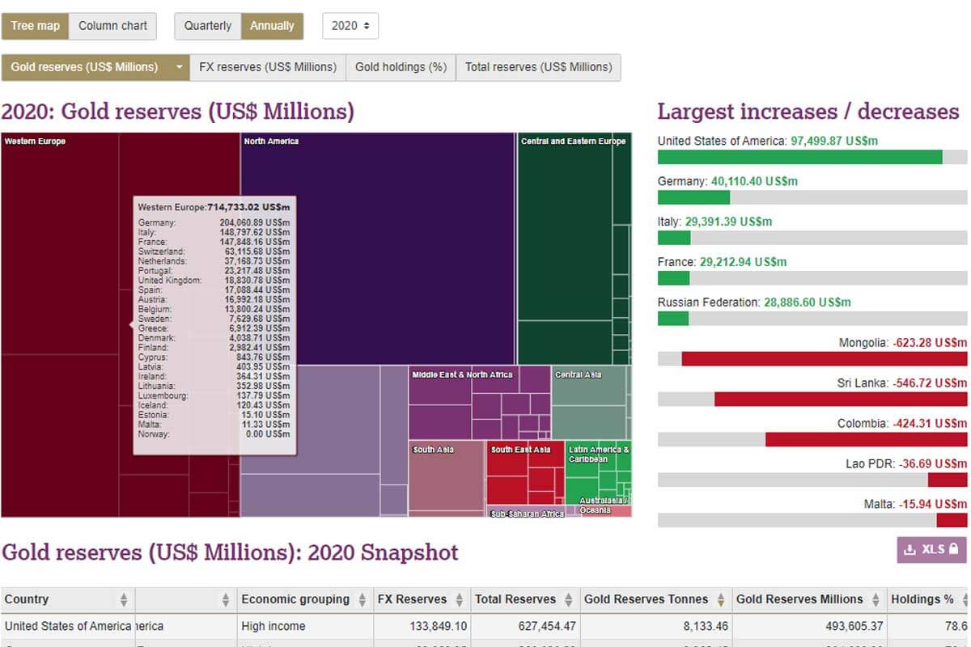Image resolution: width=971 pixels, height=647 pixels.
Task: Select Total reserves (US$ Millions) view
Action: [538, 67]
